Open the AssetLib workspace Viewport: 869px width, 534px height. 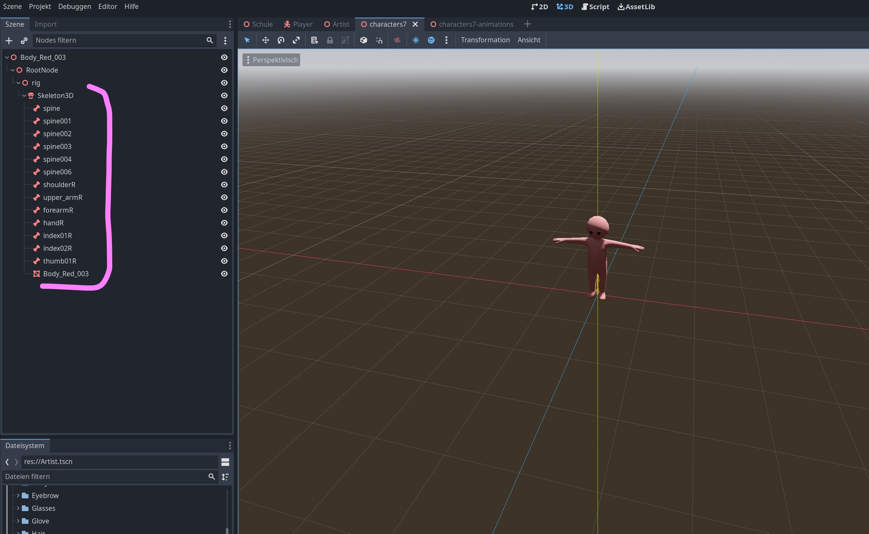[x=636, y=7]
